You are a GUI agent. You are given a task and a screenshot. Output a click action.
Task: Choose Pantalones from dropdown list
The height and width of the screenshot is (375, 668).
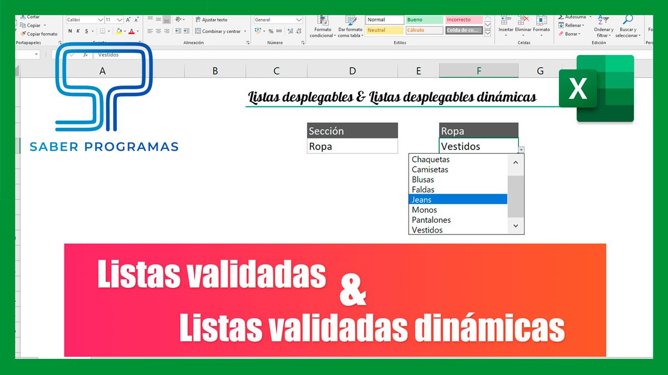pos(458,219)
